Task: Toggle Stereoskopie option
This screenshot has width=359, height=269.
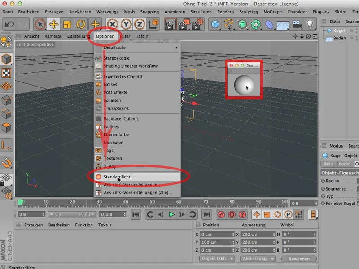Action: coord(137,58)
